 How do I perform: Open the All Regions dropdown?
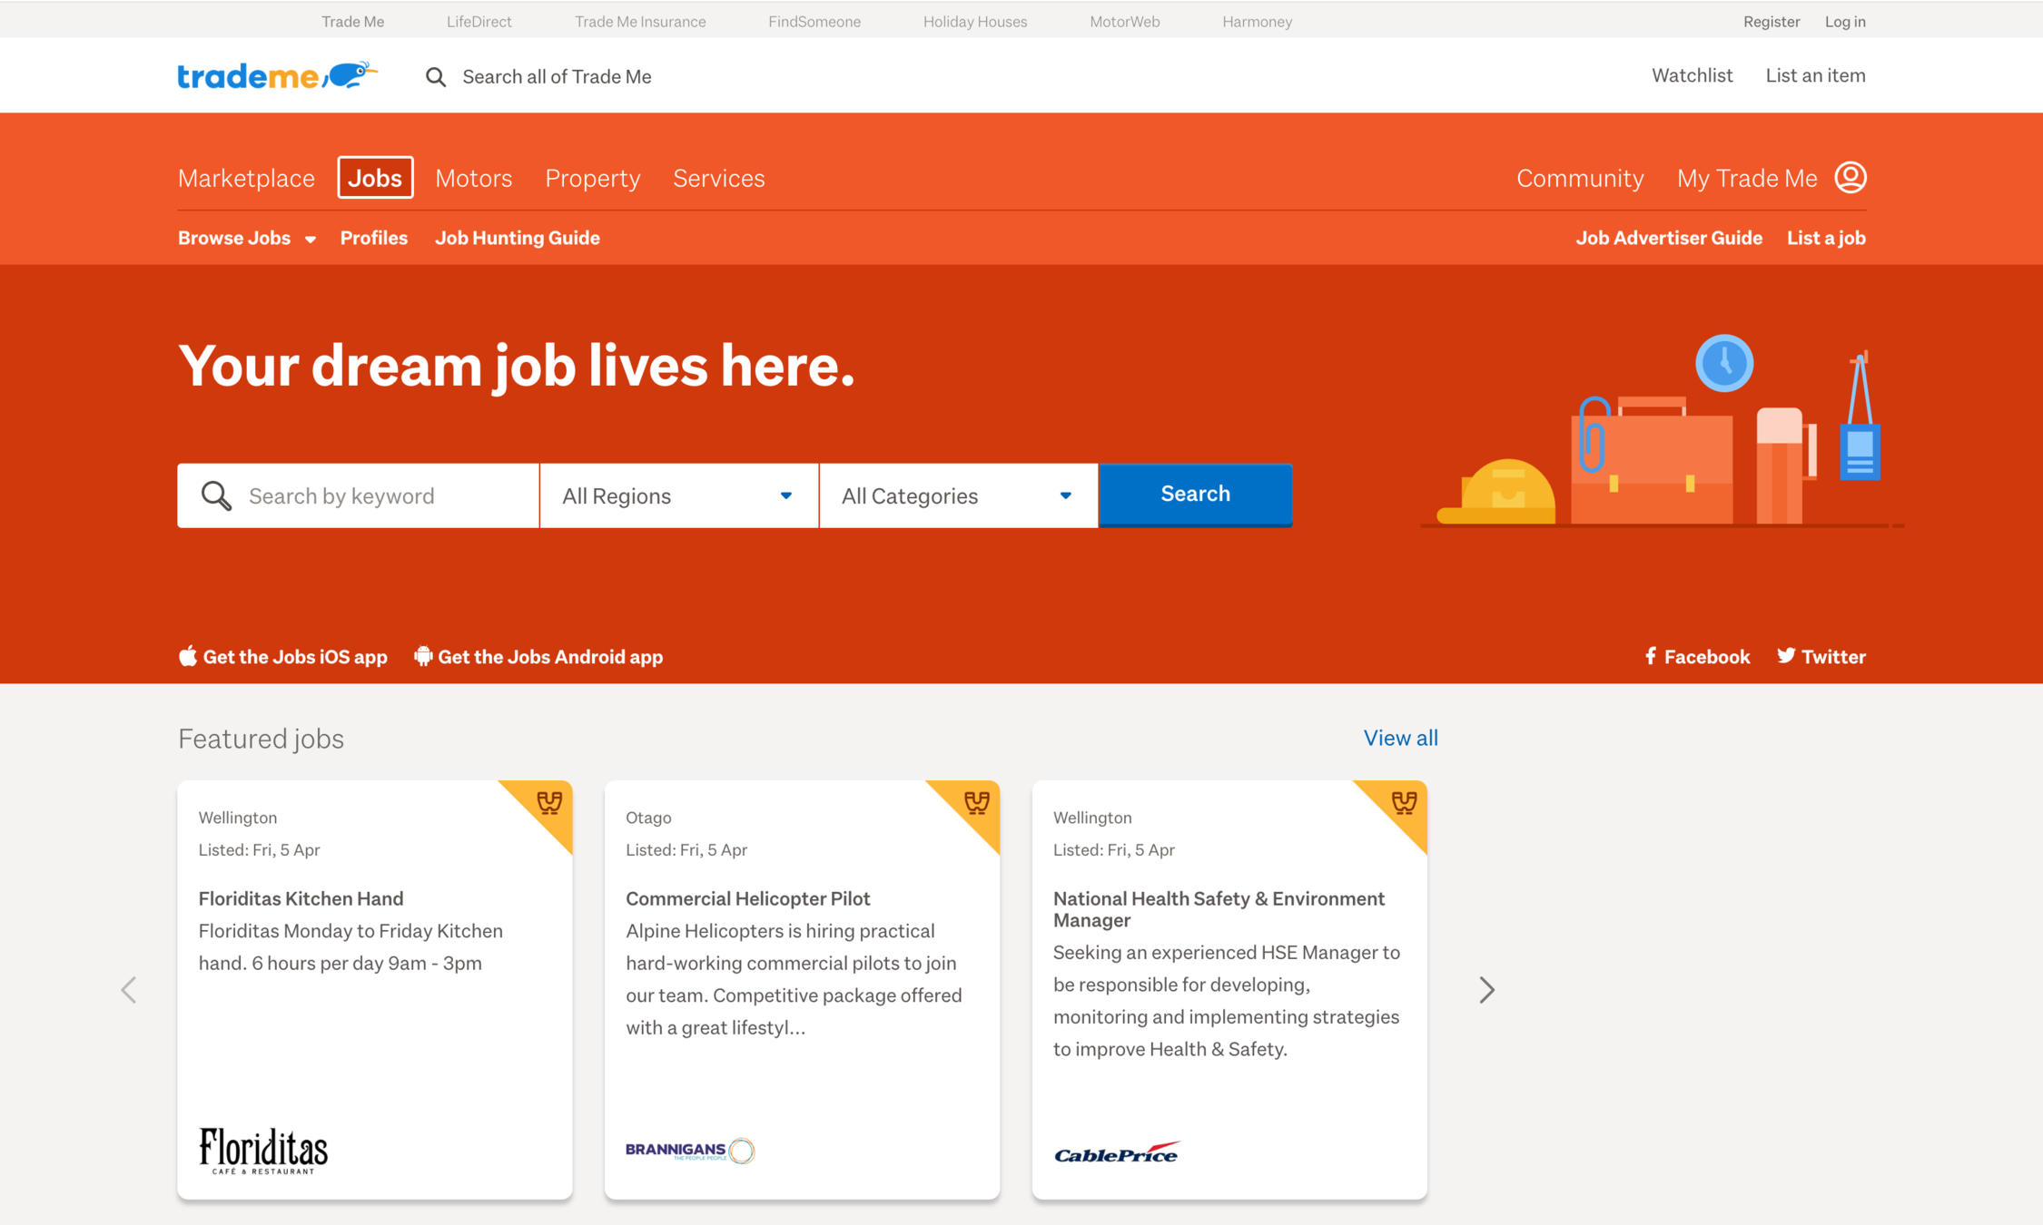point(678,495)
